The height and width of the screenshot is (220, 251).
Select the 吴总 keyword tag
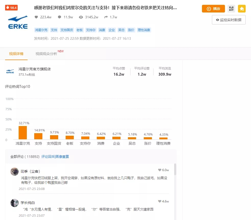(121, 30)
